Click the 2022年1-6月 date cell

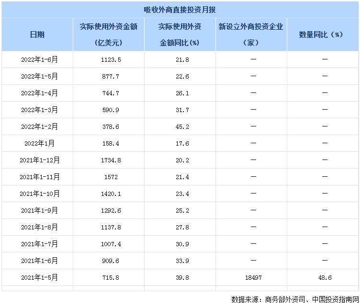39,59
